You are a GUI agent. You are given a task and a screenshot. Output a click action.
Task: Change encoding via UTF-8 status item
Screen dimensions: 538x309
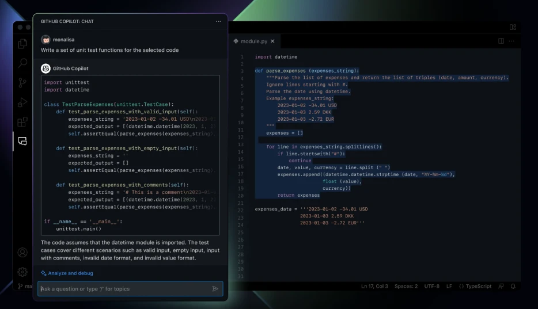pyautogui.click(x=431, y=286)
